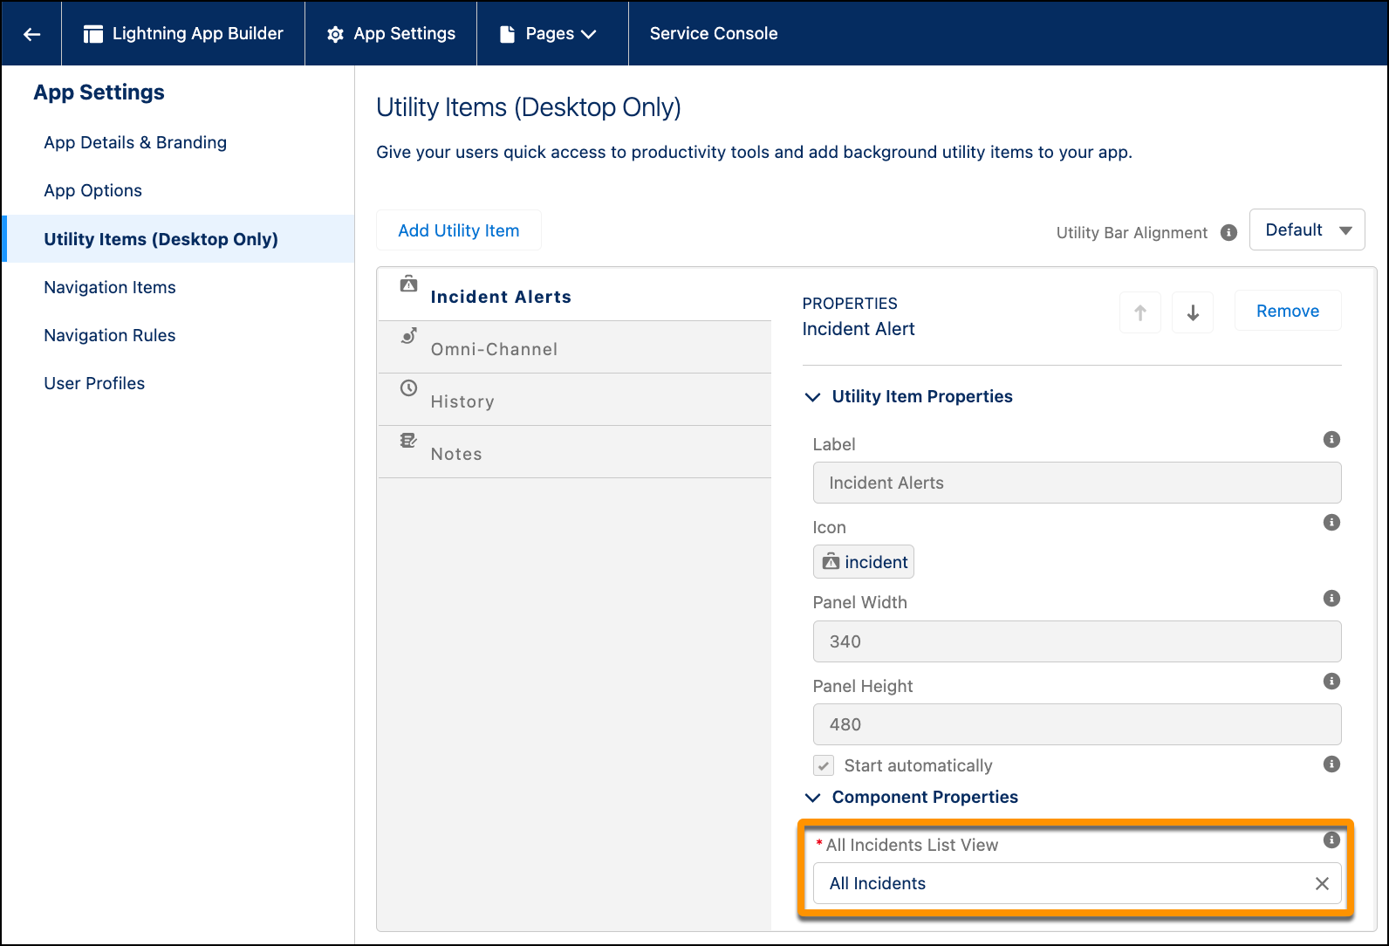This screenshot has height=946, width=1389.
Task: Select the Notes utility item
Action: [575, 452]
